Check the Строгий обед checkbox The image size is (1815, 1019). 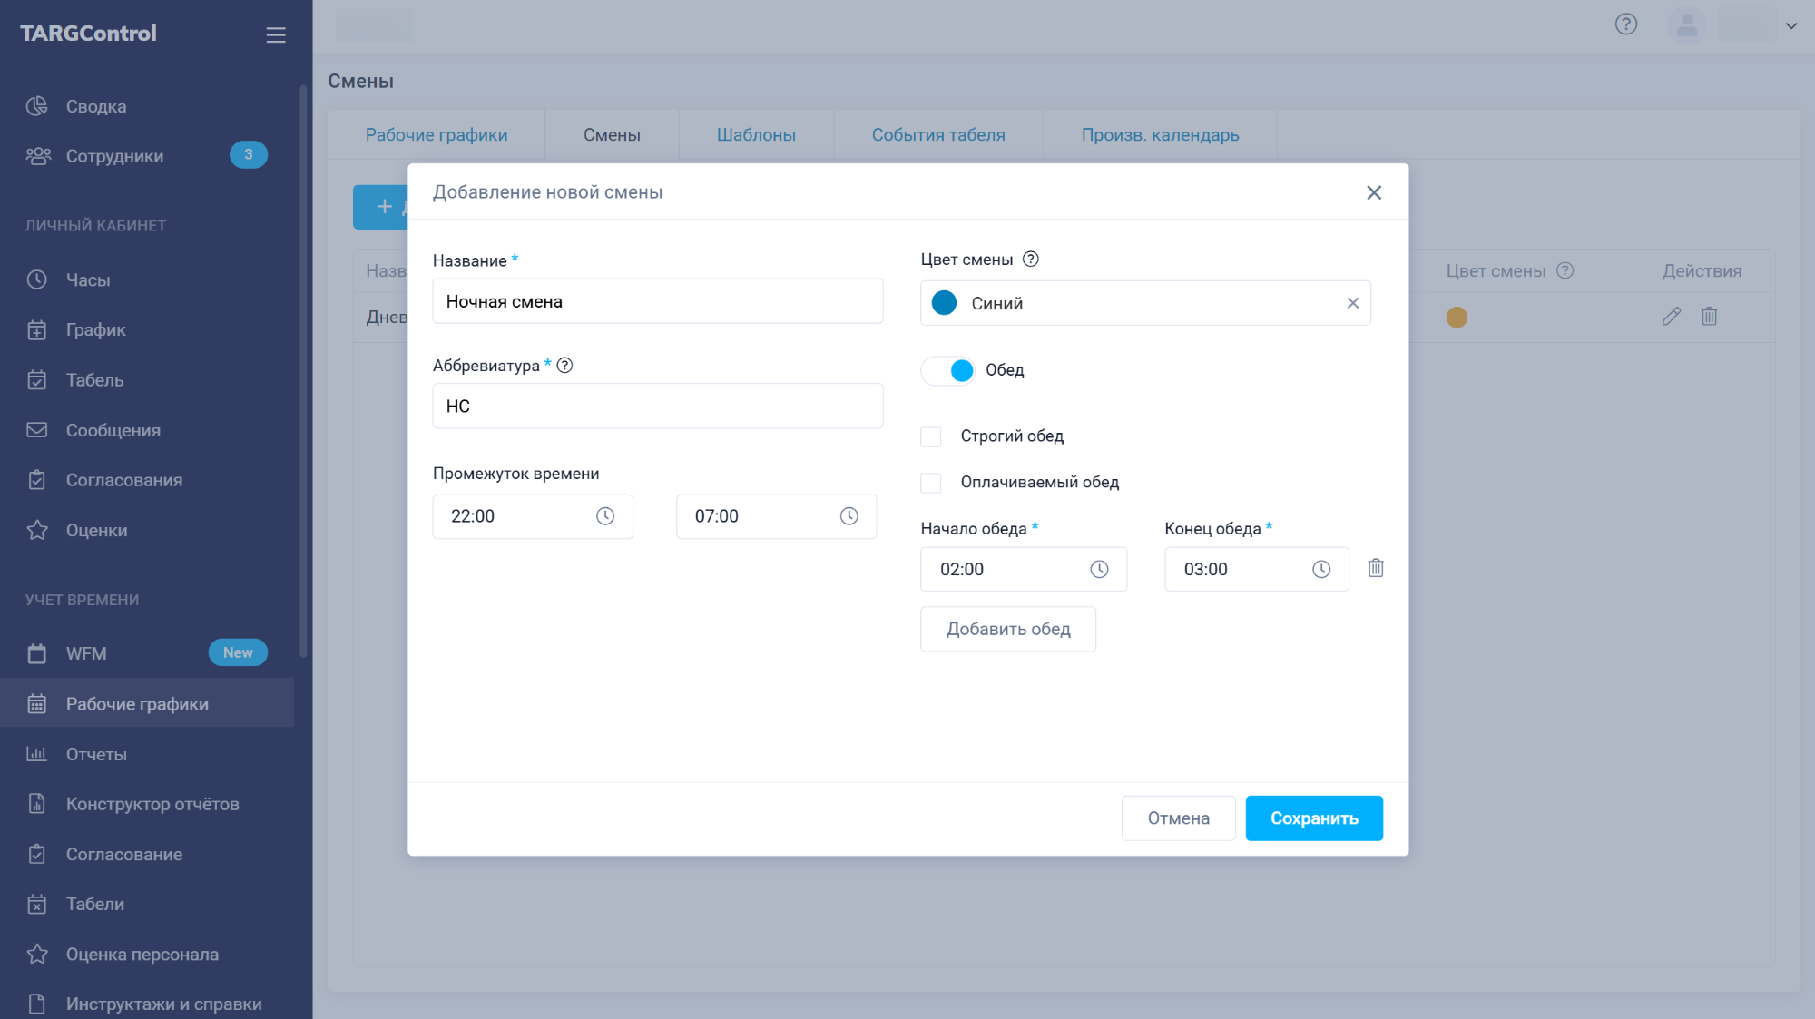(931, 436)
